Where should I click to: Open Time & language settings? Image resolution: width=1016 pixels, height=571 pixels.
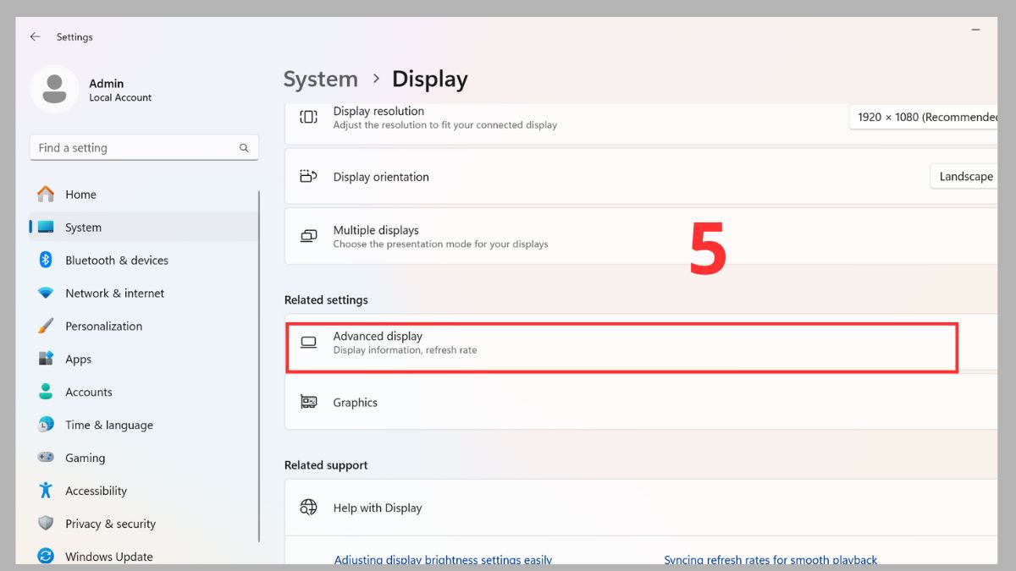coord(144,426)
